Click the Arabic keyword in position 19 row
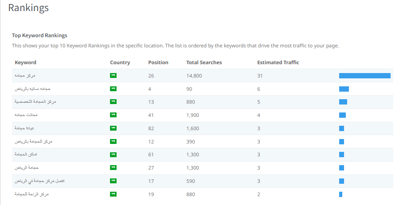Viewport: 403px width, 205px height. tap(31, 194)
